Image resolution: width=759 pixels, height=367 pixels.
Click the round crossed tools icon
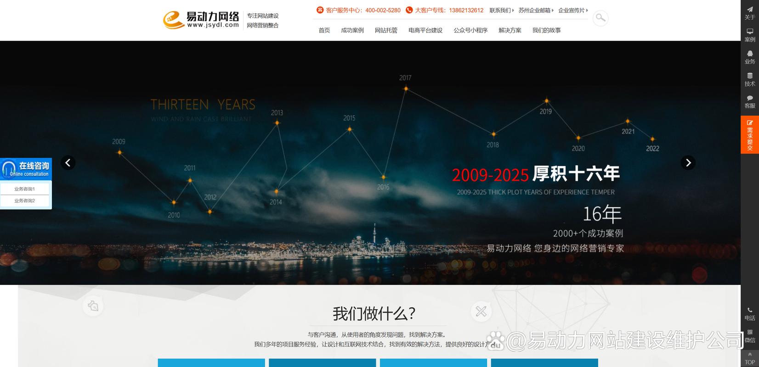(481, 311)
